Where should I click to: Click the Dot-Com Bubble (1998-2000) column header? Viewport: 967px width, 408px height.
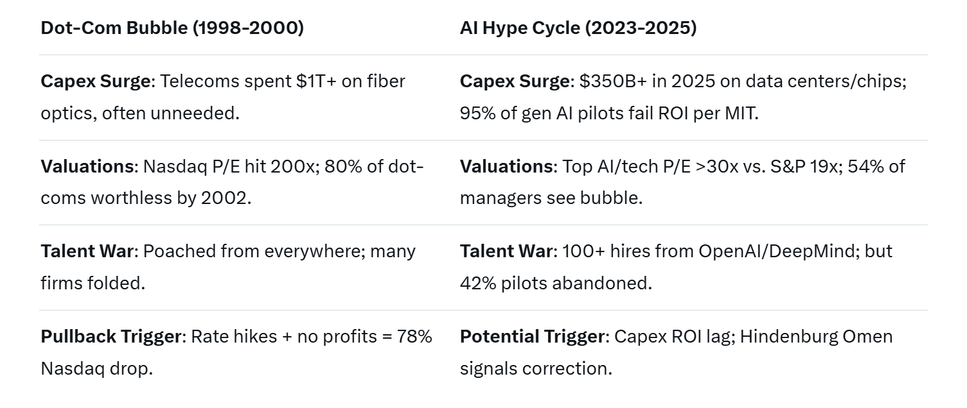(x=172, y=28)
